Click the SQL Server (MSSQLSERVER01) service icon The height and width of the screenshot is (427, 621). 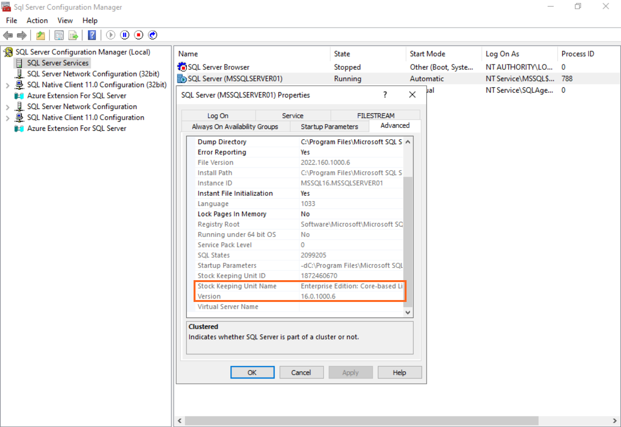point(182,79)
